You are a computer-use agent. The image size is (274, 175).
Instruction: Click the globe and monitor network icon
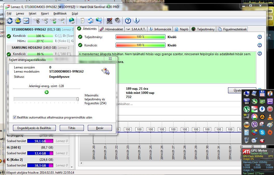coord(99,21)
